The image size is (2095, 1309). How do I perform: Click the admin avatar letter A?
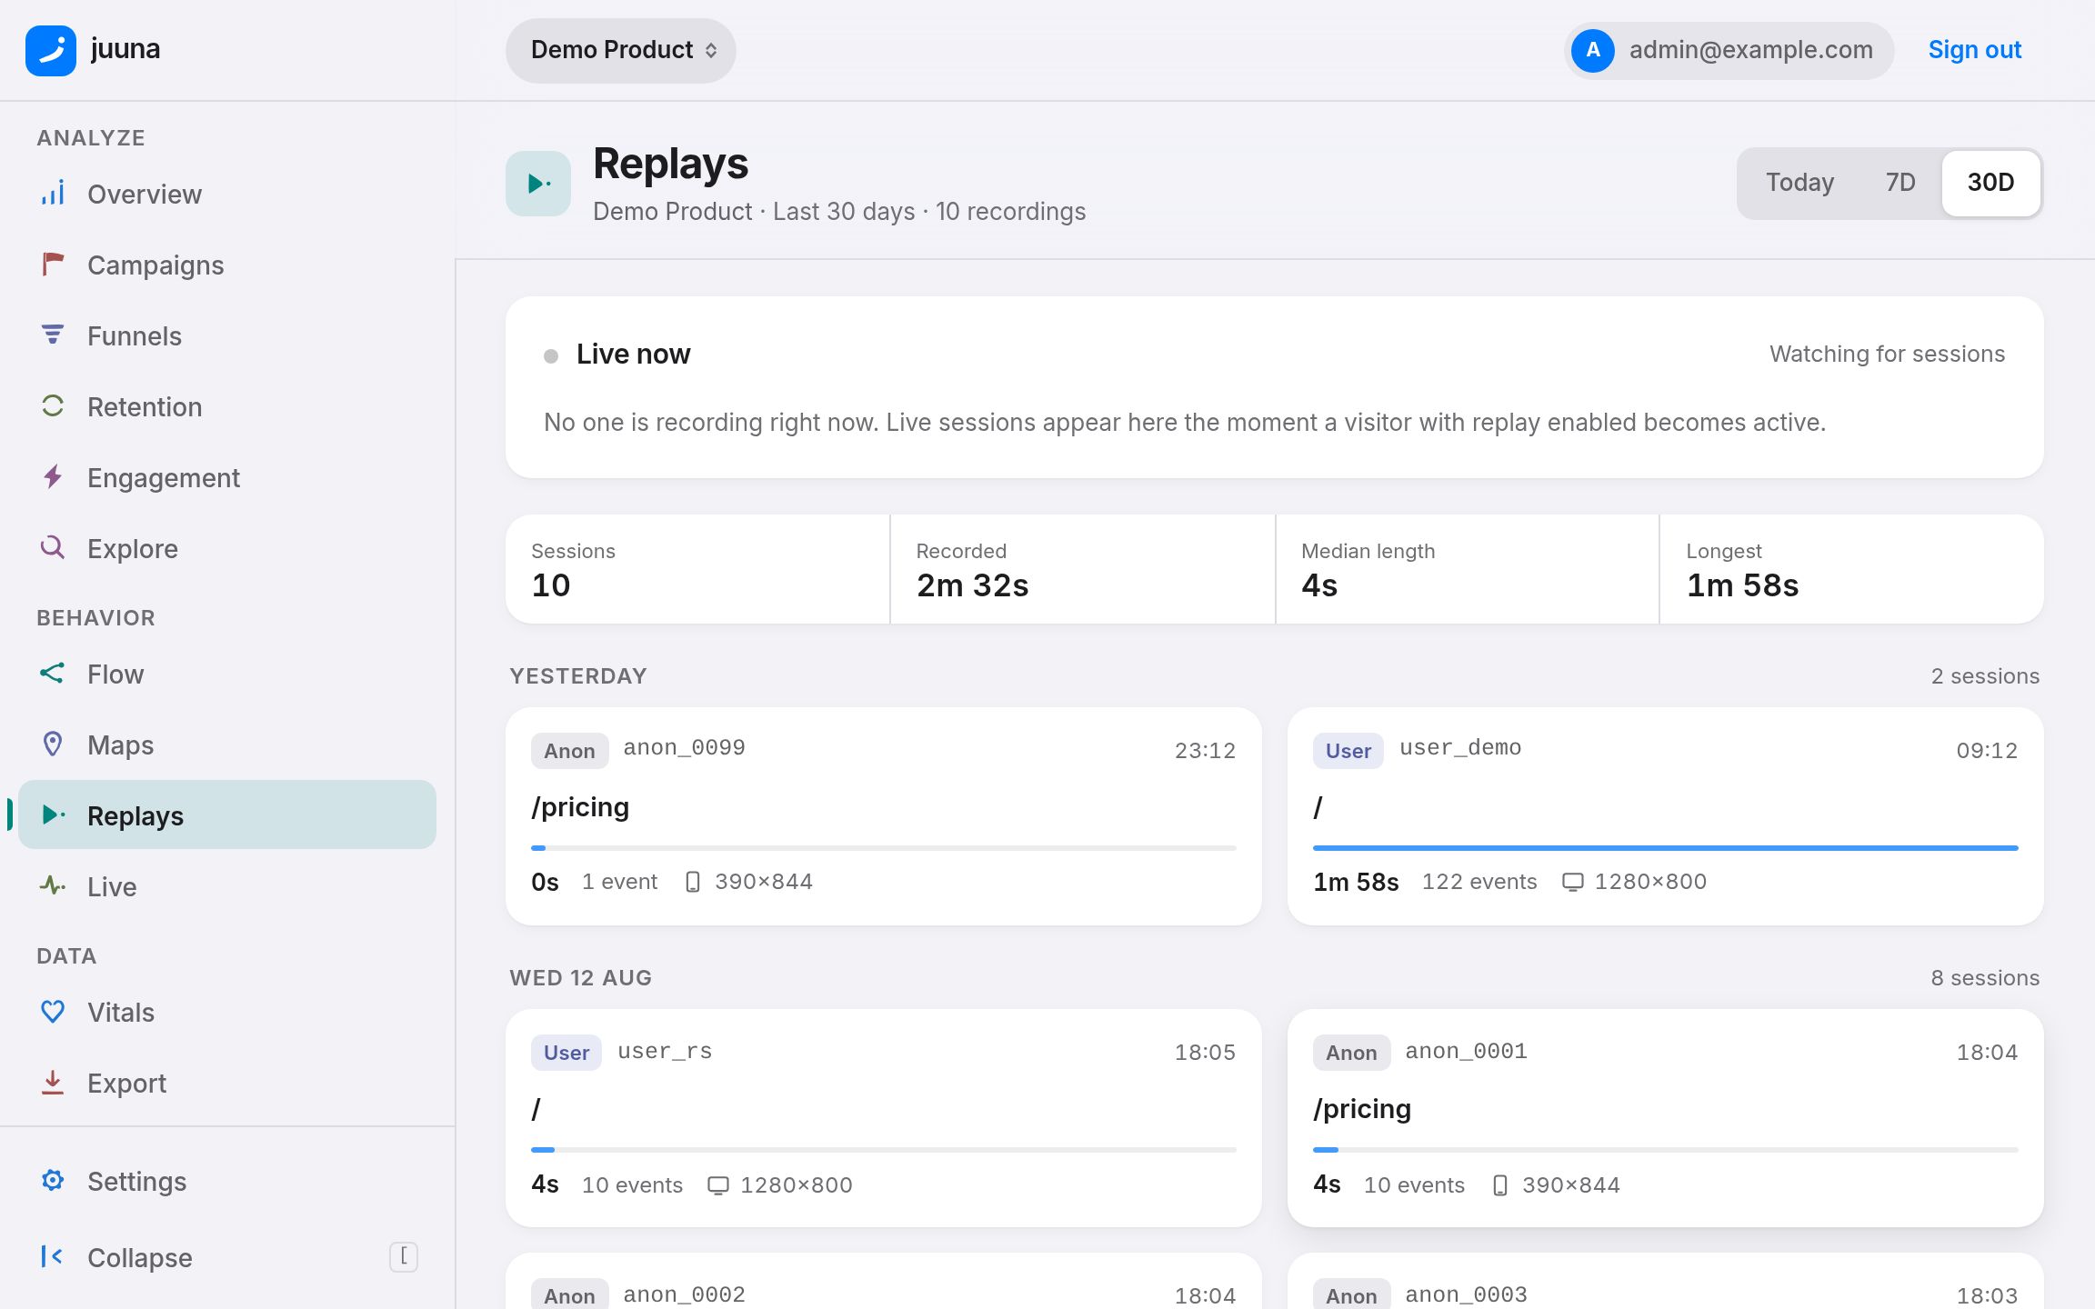[1593, 50]
